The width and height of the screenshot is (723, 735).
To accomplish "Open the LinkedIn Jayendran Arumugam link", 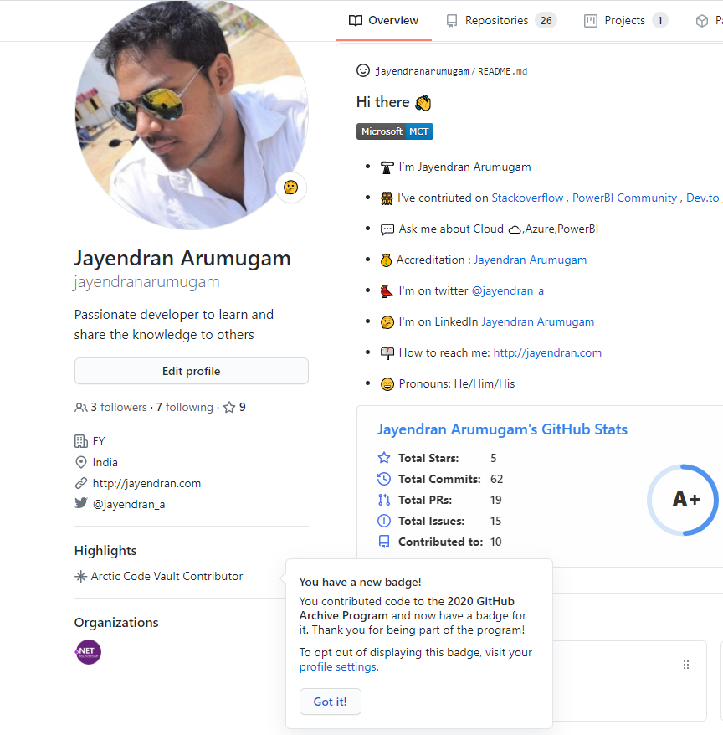I will pyautogui.click(x=537, y=321).
